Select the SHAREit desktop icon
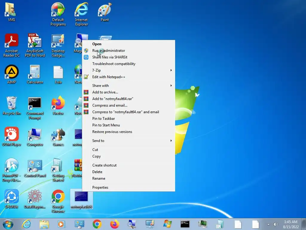Viewport: 306px width, 230px height. pos(11,199)
